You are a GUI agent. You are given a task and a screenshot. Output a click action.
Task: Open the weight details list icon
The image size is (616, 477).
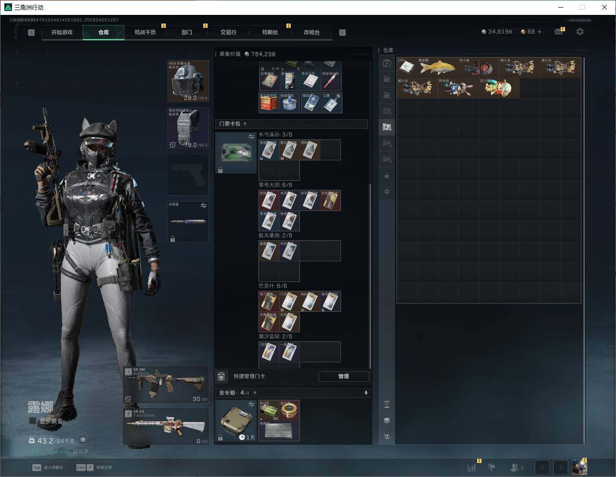tap(83, 439)
